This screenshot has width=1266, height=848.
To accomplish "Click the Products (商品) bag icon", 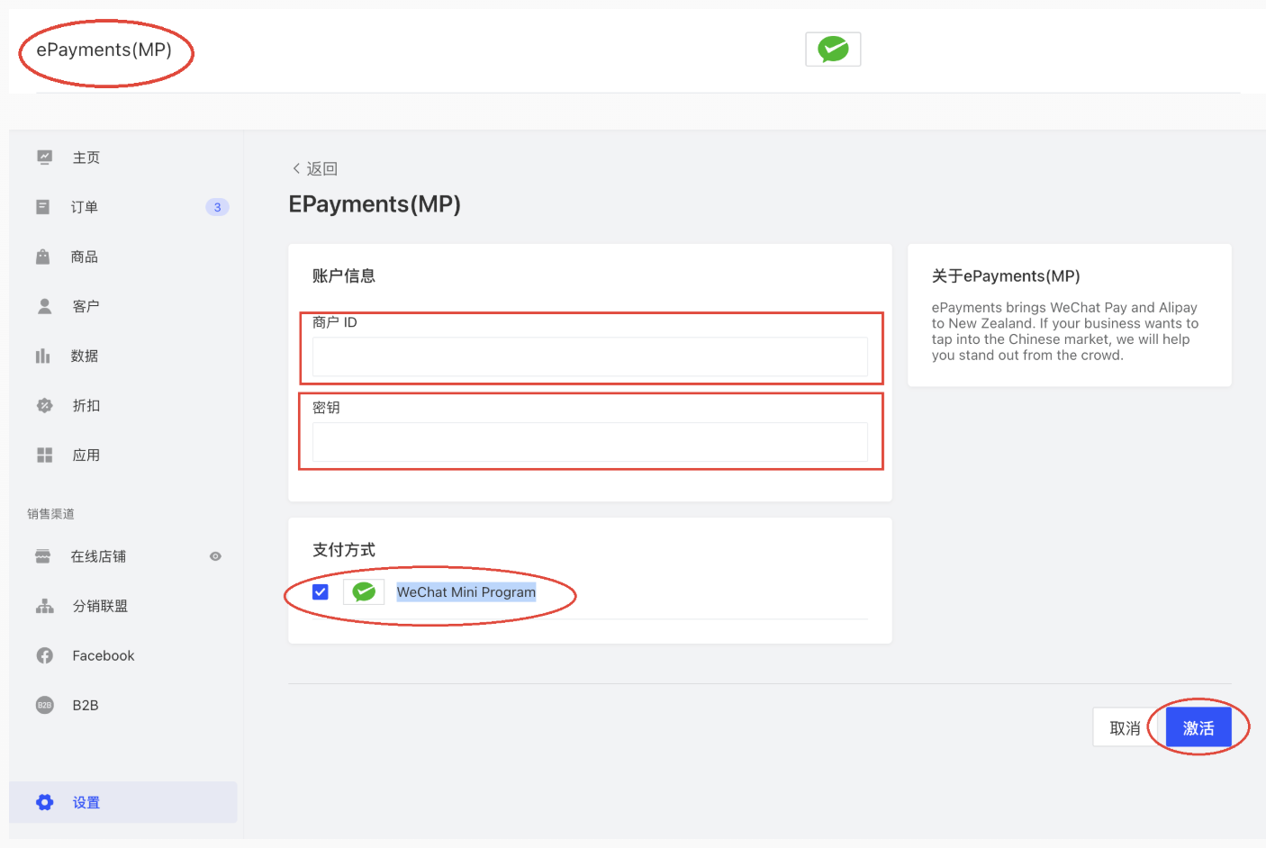I will tap(42, 257).
